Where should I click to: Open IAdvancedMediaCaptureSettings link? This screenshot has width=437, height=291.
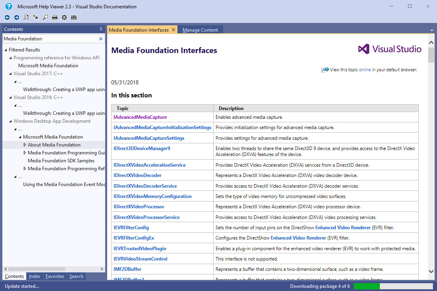point(149,138)
